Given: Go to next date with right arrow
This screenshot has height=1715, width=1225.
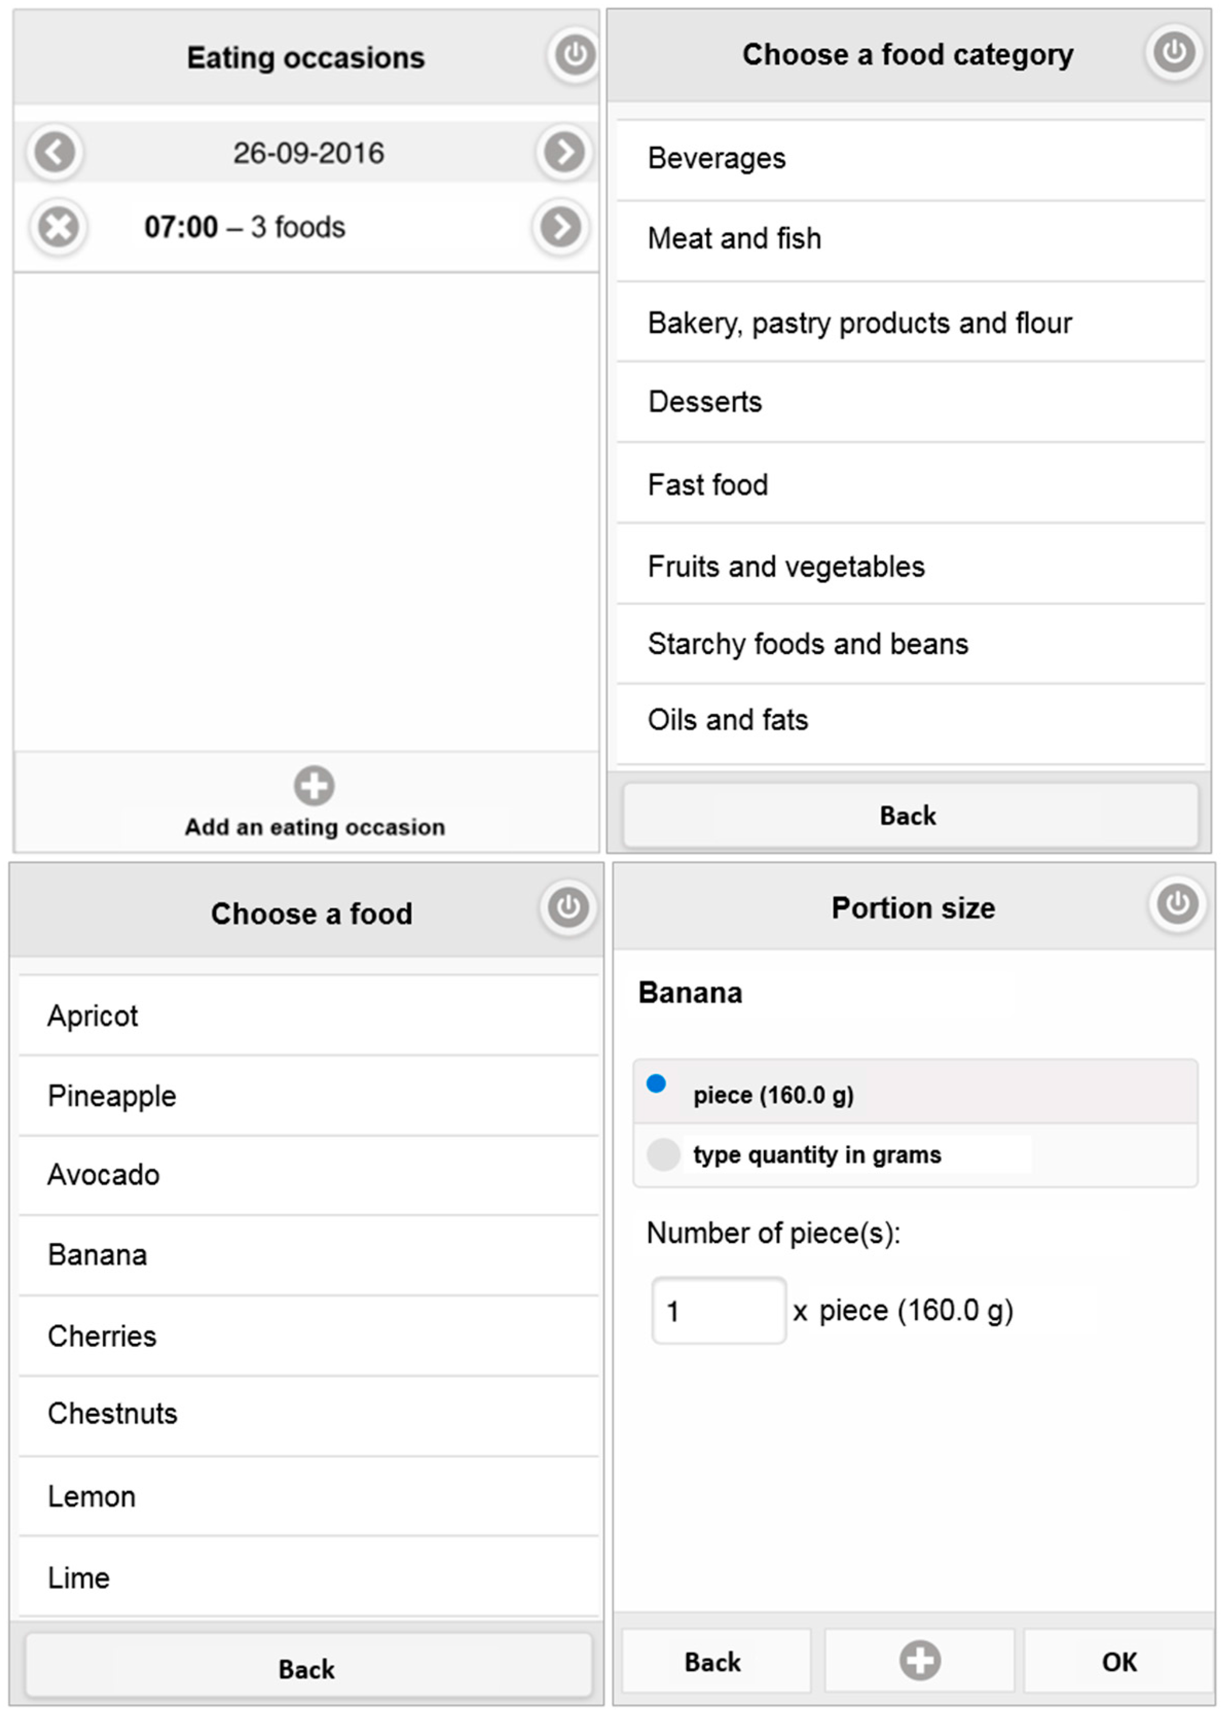Looking at the screenshot, I should [x=564, y=152].
